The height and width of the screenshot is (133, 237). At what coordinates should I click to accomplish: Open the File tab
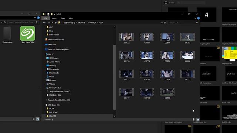[46, 18]
